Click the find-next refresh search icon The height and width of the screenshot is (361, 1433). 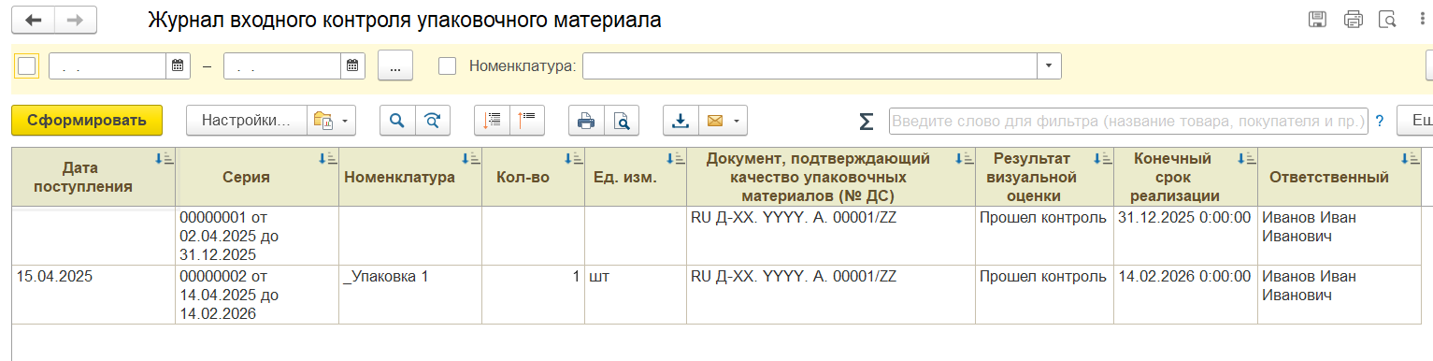432,121
